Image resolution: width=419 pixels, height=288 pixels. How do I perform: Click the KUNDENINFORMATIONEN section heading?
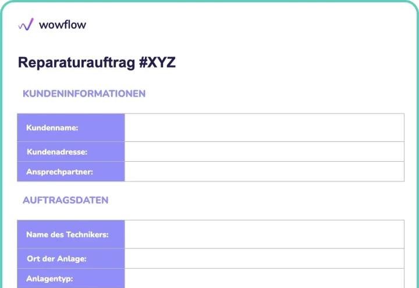pyautogui.click(x=84, y=94)
